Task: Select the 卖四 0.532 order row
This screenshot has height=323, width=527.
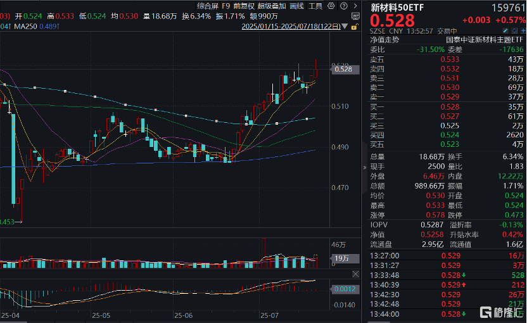Action: point(447,69)
